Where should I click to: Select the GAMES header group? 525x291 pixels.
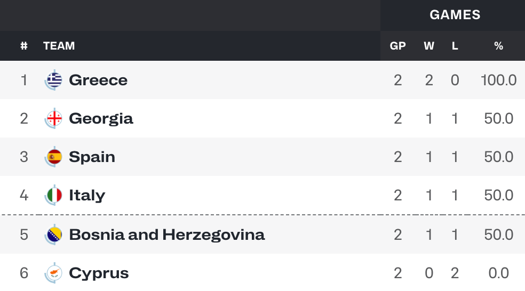point(455,15)
